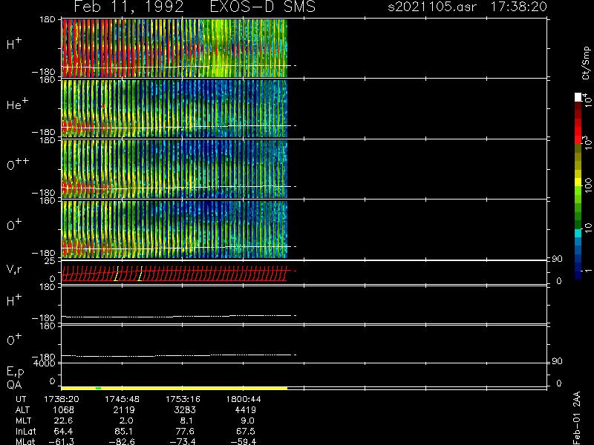Image resolution: width=594 pixels, height=445 pixels.
Task: Click the lower H+ line-plot label below V,r
Action: (14, 300)
